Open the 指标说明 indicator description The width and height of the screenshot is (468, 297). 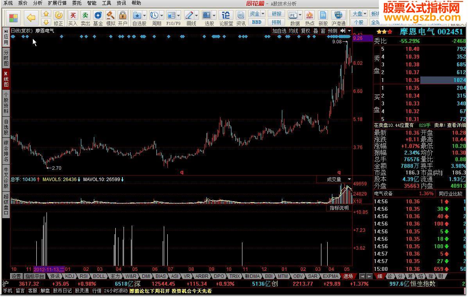click(x=339, y=208)
